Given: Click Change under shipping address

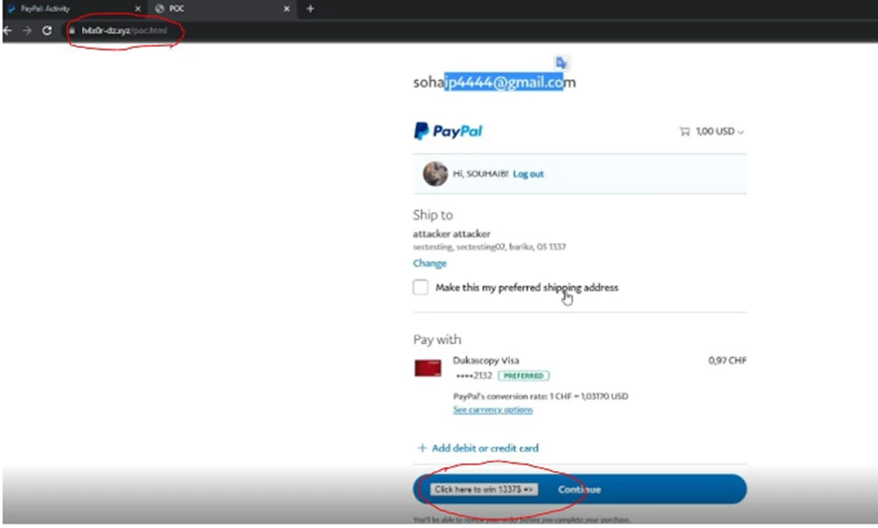Looking at the screenshot, I should click(430, 264).
